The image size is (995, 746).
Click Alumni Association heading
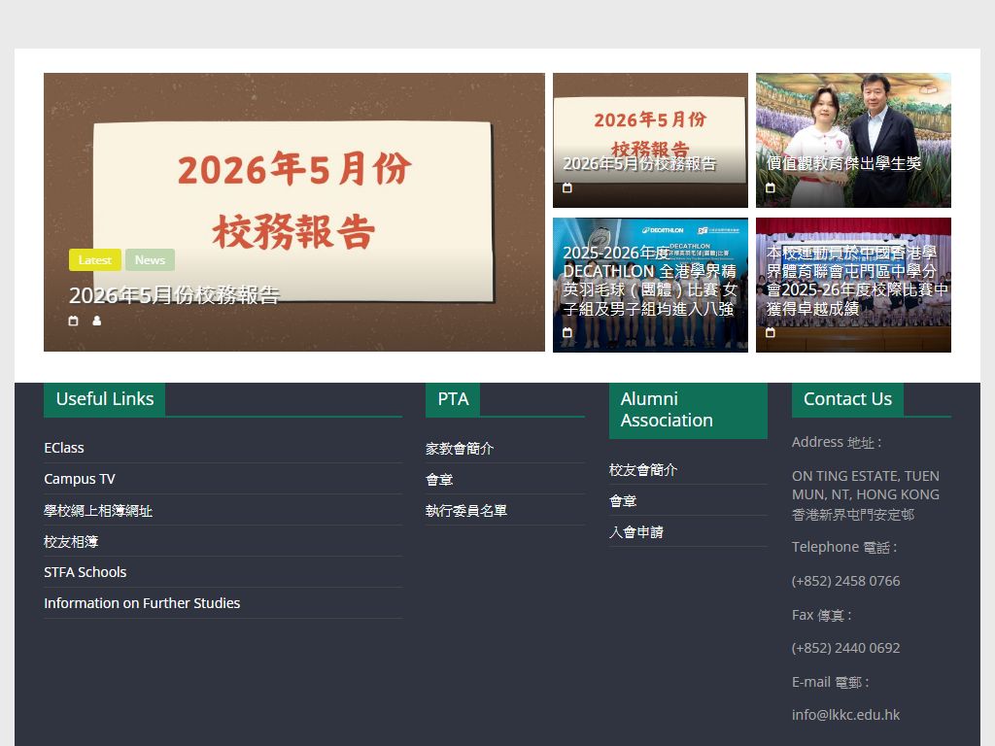click(x=689, y=410)
